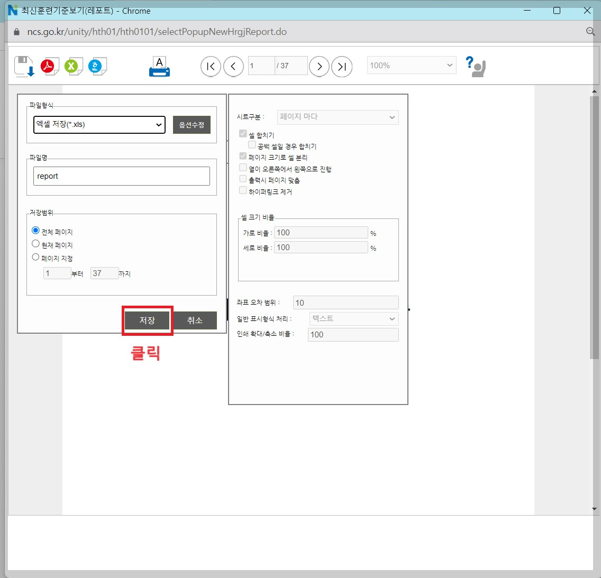Click the 파일명 field containing report
Viewport: 601px width, 578px height.
click(x=122, y=176)
